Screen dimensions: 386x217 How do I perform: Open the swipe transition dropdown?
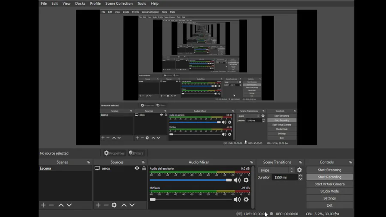click(x=276, y=170)
